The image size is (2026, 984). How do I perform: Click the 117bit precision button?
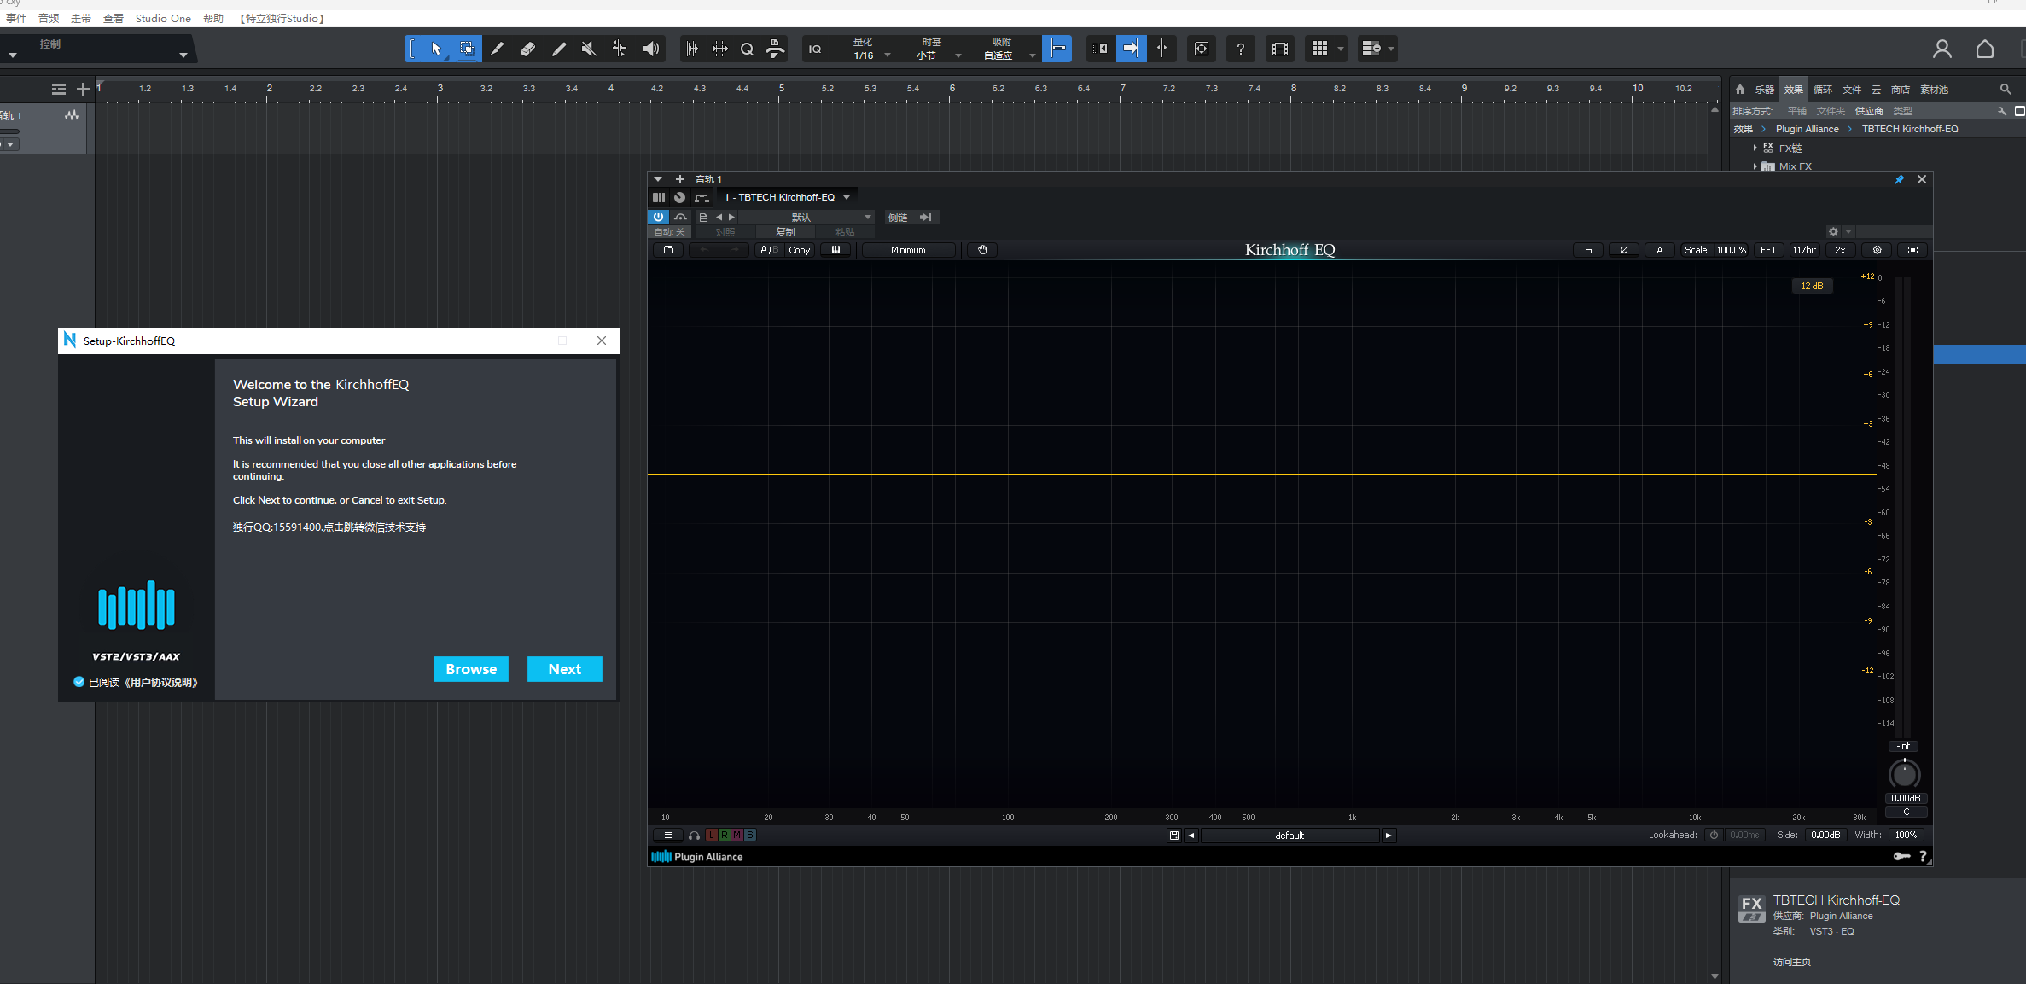[x=1804, y=250]
